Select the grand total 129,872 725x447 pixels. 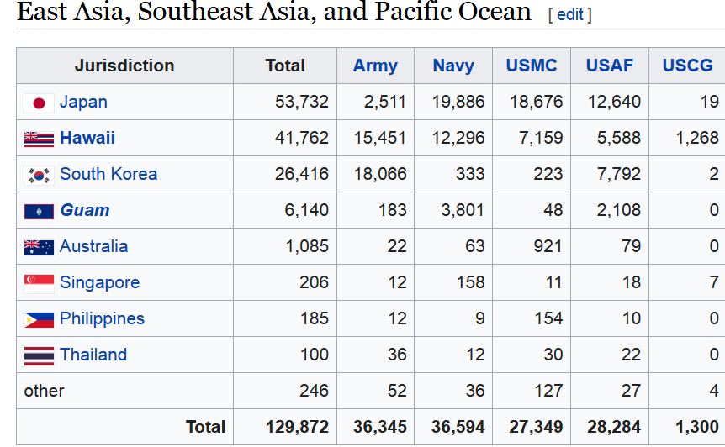(x=297, y=427)
